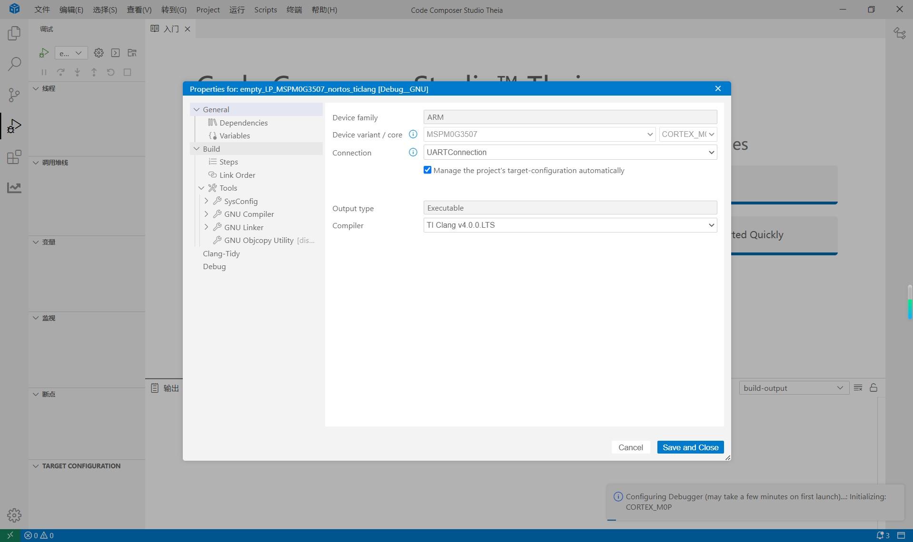Expand the GNU Compiler tree node
The image size is (913, 542).
(x=206, y=214)
